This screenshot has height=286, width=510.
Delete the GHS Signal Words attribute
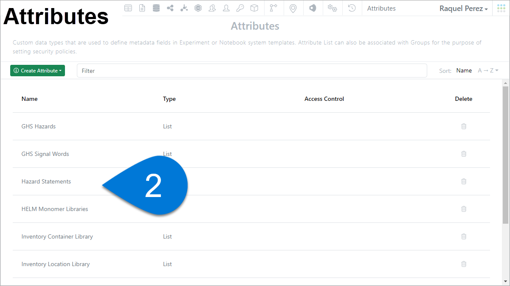click(x=464, y=154)
